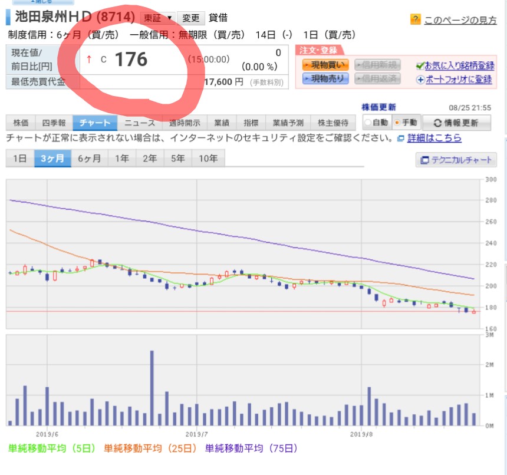This screenshot has width=507, height=475.
Task: Open the このページの見方 help link
Action: [x=460, y=20]
